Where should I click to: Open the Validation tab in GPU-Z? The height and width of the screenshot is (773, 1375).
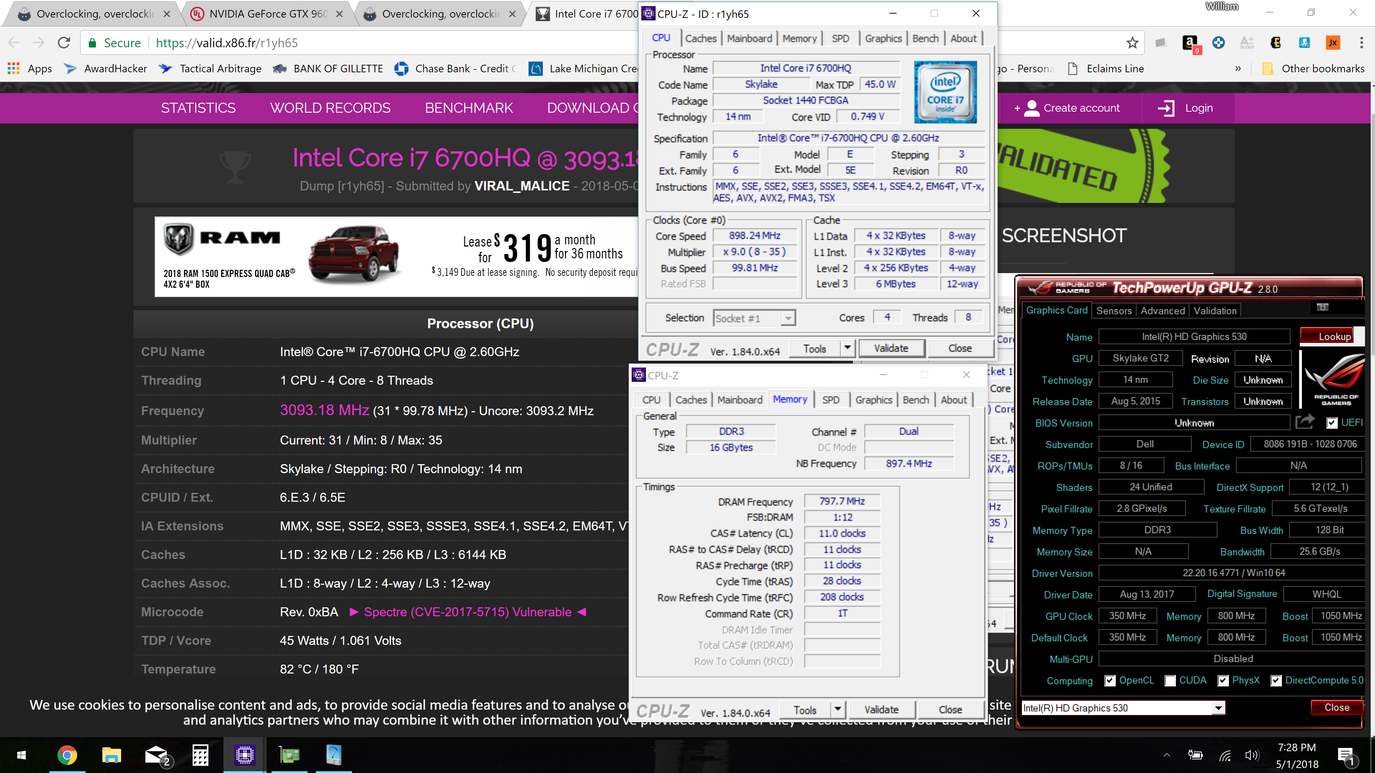[1215, 311]
